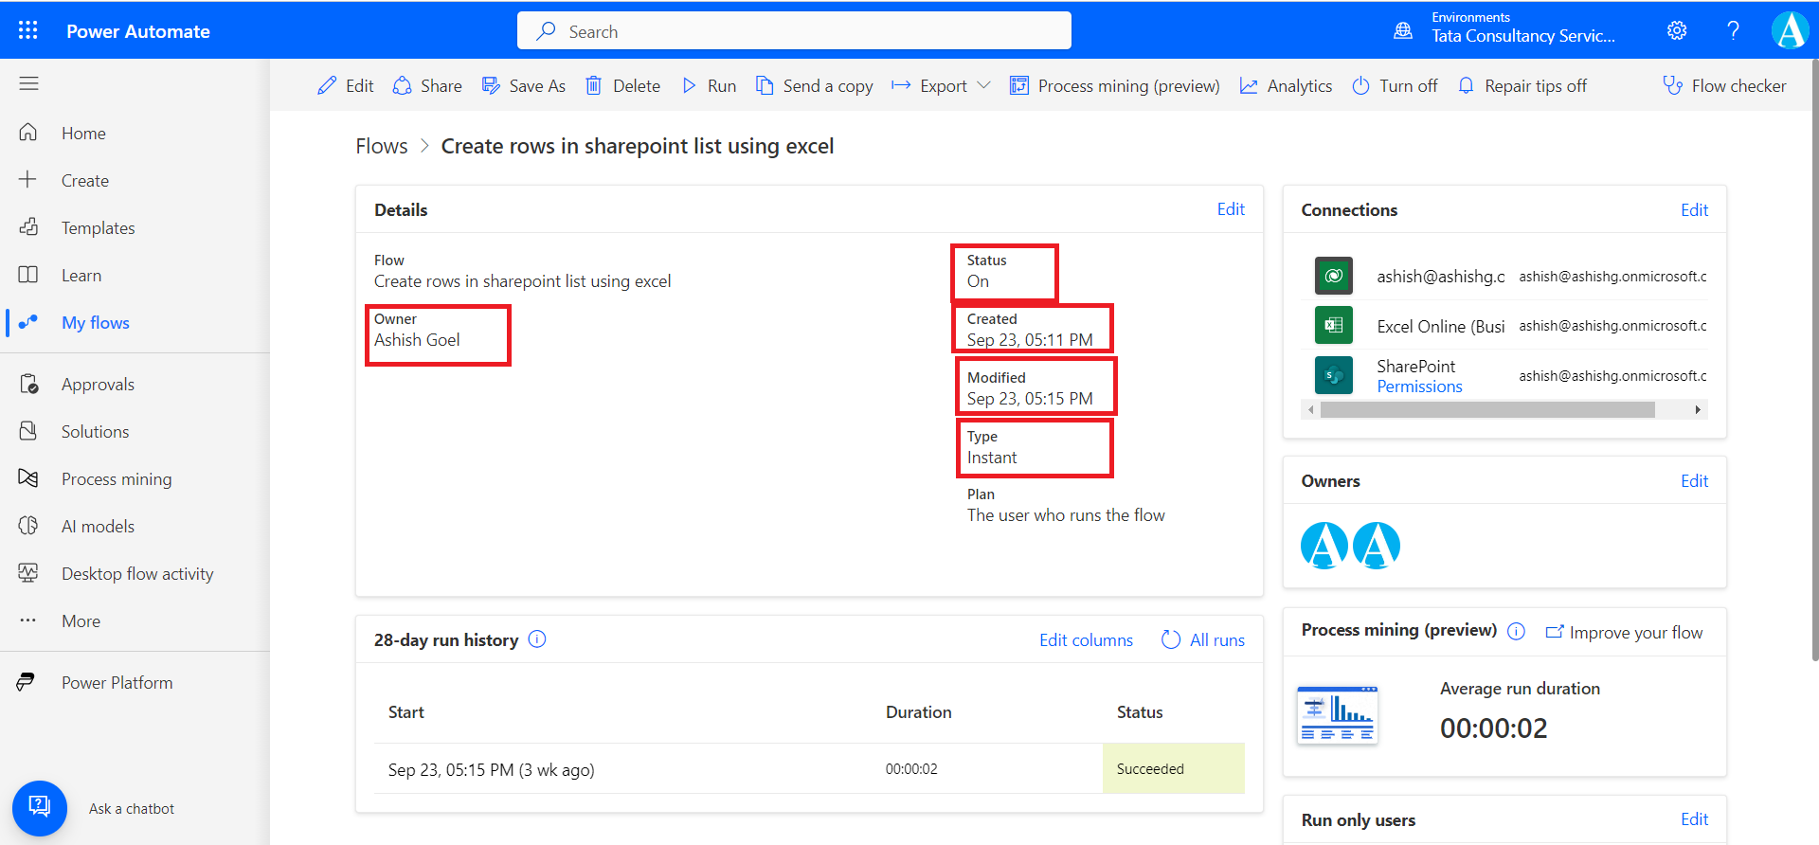This screenshot has width=1819, height=845.
Task: Click the SharePoint Permissions link
Action: (x=1419, y=387)
